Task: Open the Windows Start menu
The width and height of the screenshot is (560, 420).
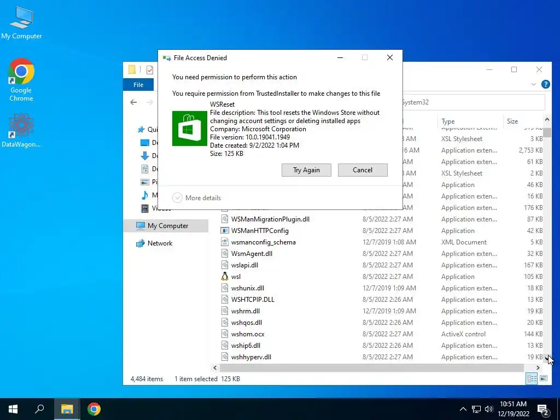Action: click(13, 409)
